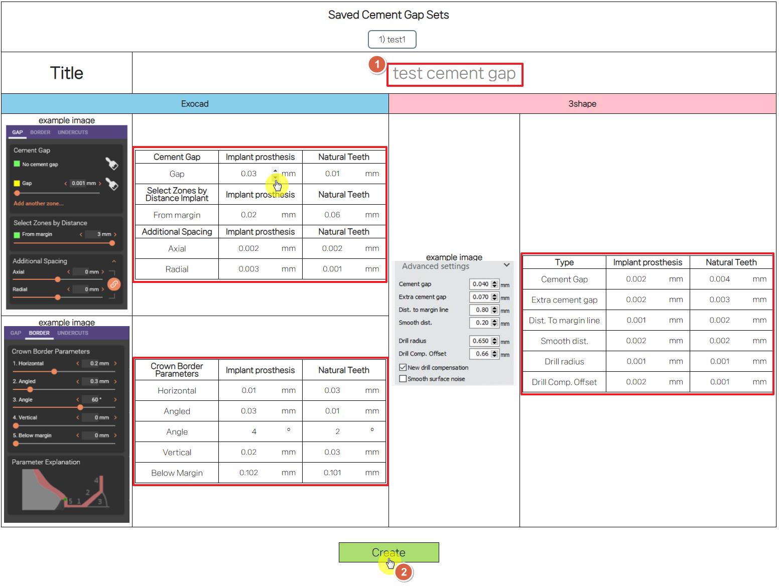Image resolution: width=779 pixels, height=587 pixels.
Task: Click the green No cement gap color box
Action: point(17,164)
